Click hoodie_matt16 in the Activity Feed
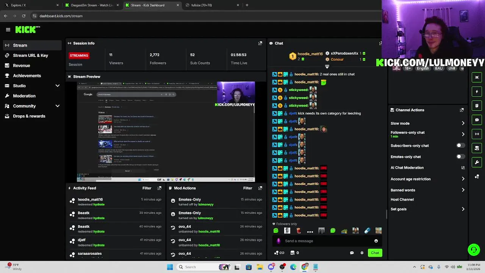 coord(90,199)
